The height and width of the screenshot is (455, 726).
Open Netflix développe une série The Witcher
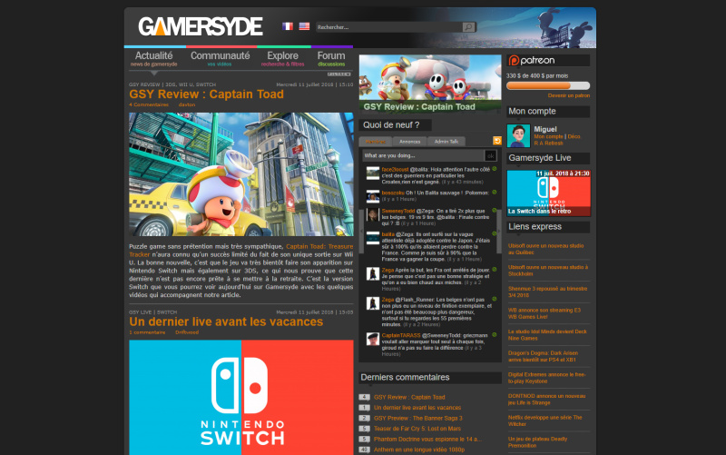[x=544, y=420]
